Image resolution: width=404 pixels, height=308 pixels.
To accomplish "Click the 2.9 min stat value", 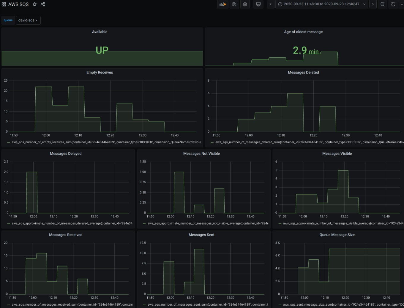I will [306, 50].
